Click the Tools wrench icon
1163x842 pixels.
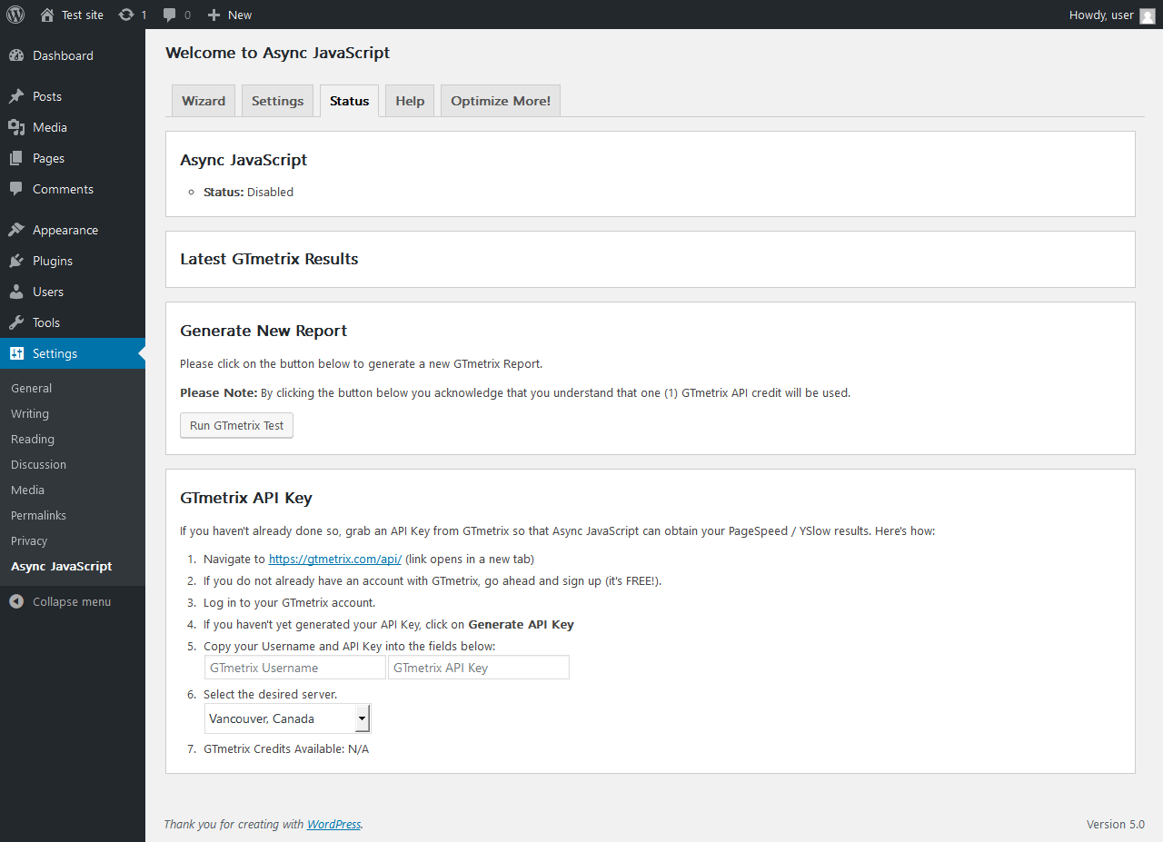coord(16,322)
